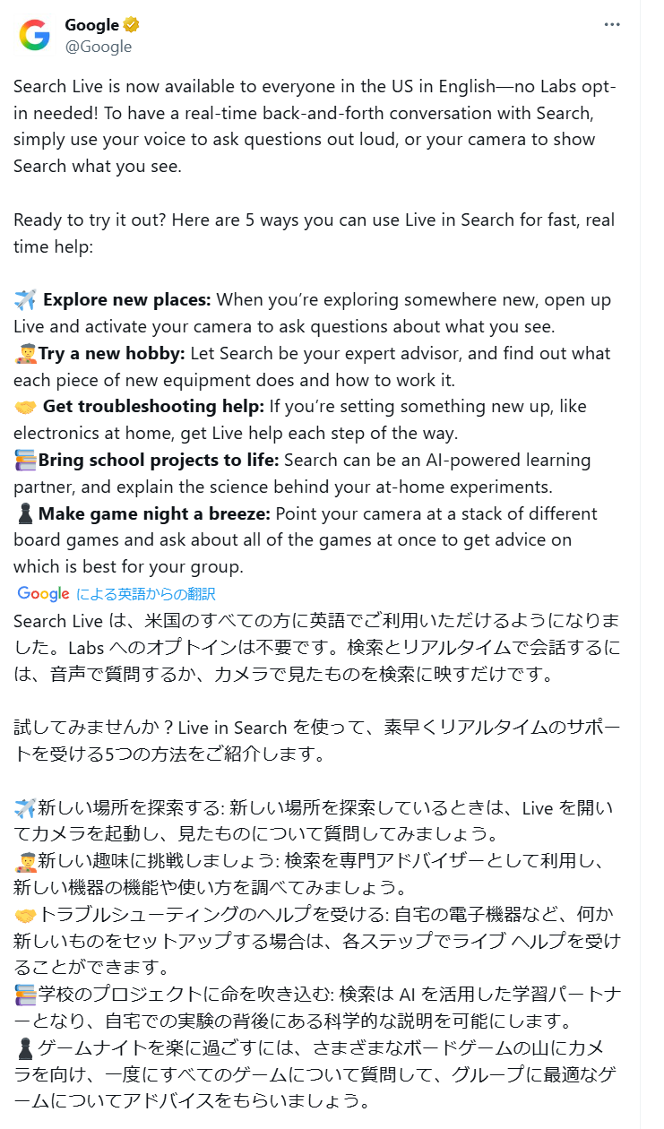Screen dimensions: 664x1129
Task: Click the bold "Get troubleshooting help:" heading
Action: [x=153, y=407]
